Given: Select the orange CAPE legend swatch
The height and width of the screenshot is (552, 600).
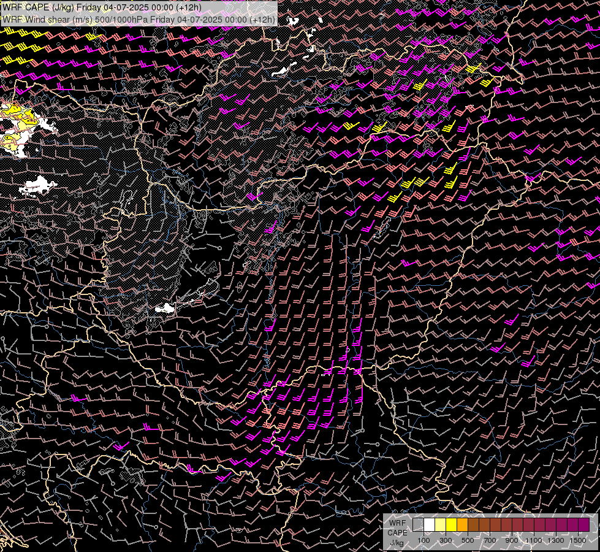Looking at the screenshot, I should click(x=462, y=524).
